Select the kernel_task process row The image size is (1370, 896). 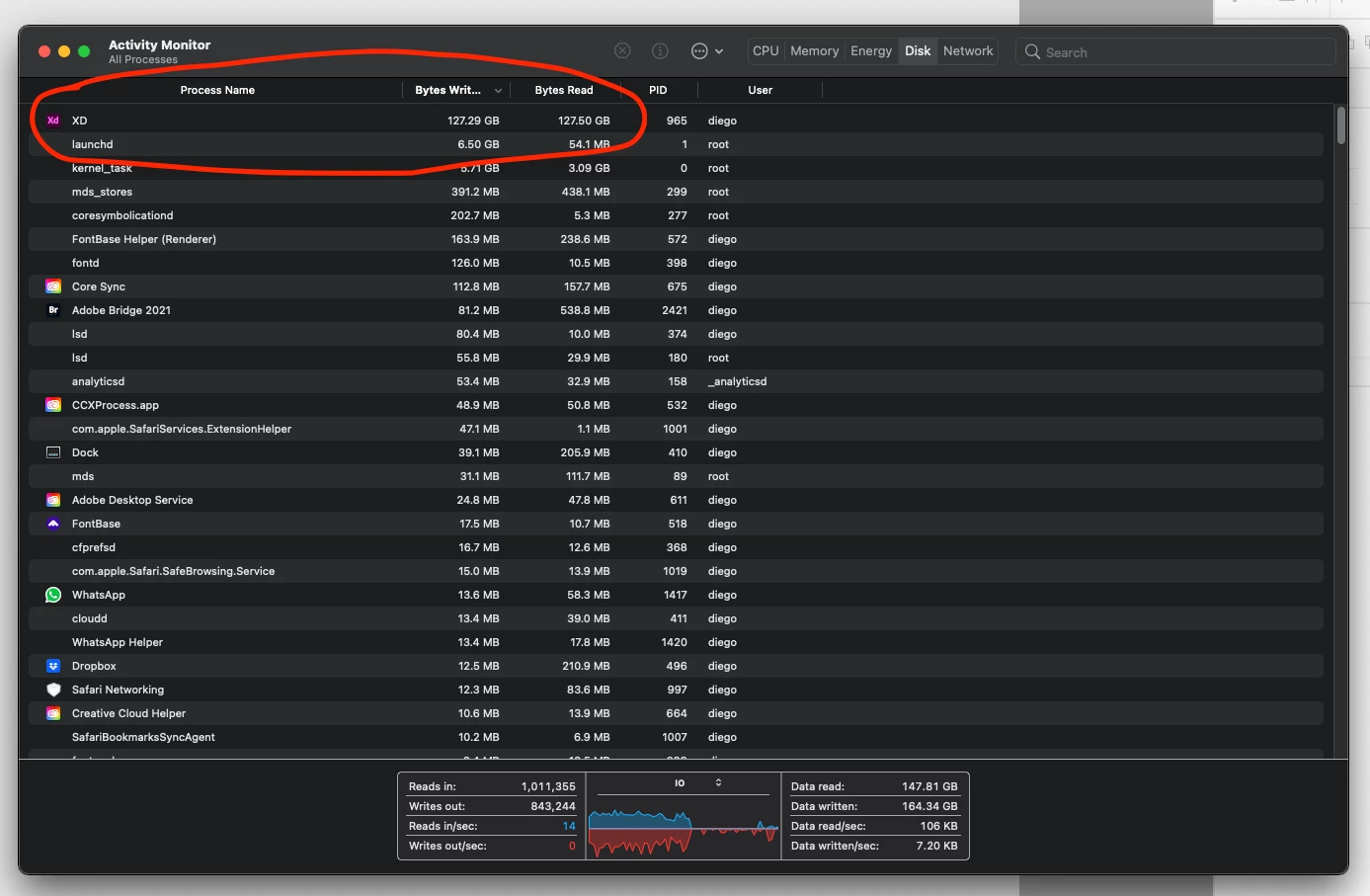(677, 168)
